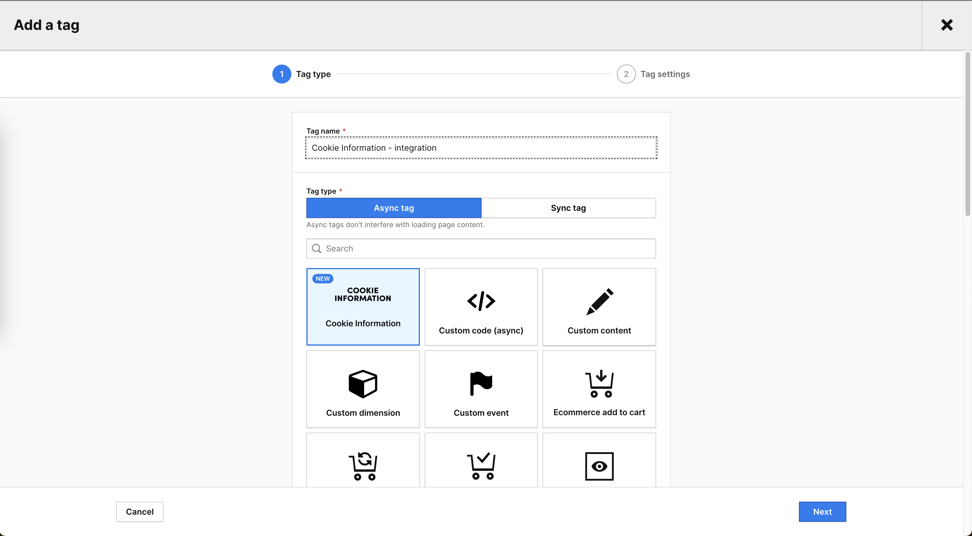Switch tag type to Sync tag

pyautogui.click(x=568, y=208)
